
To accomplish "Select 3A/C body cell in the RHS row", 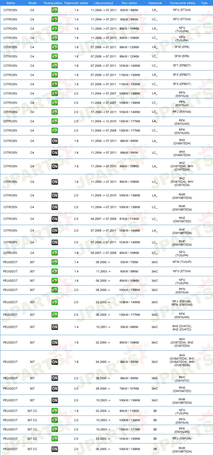I will [x=155, y=389].
